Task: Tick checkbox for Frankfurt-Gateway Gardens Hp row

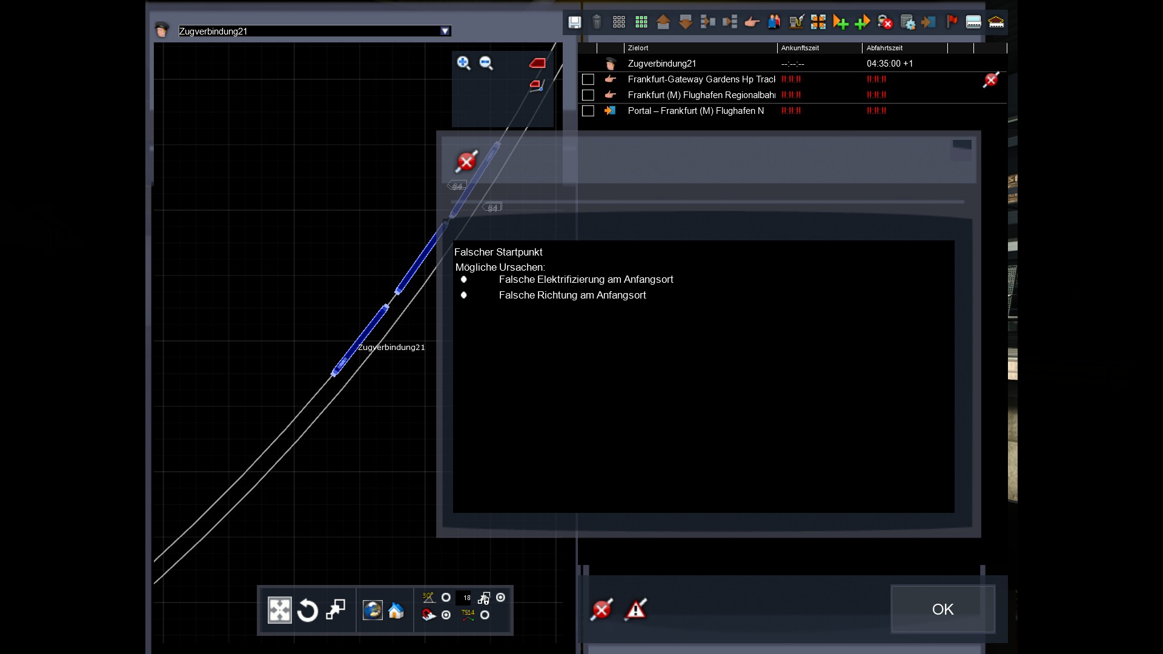Action: click(x=588, y=79)
